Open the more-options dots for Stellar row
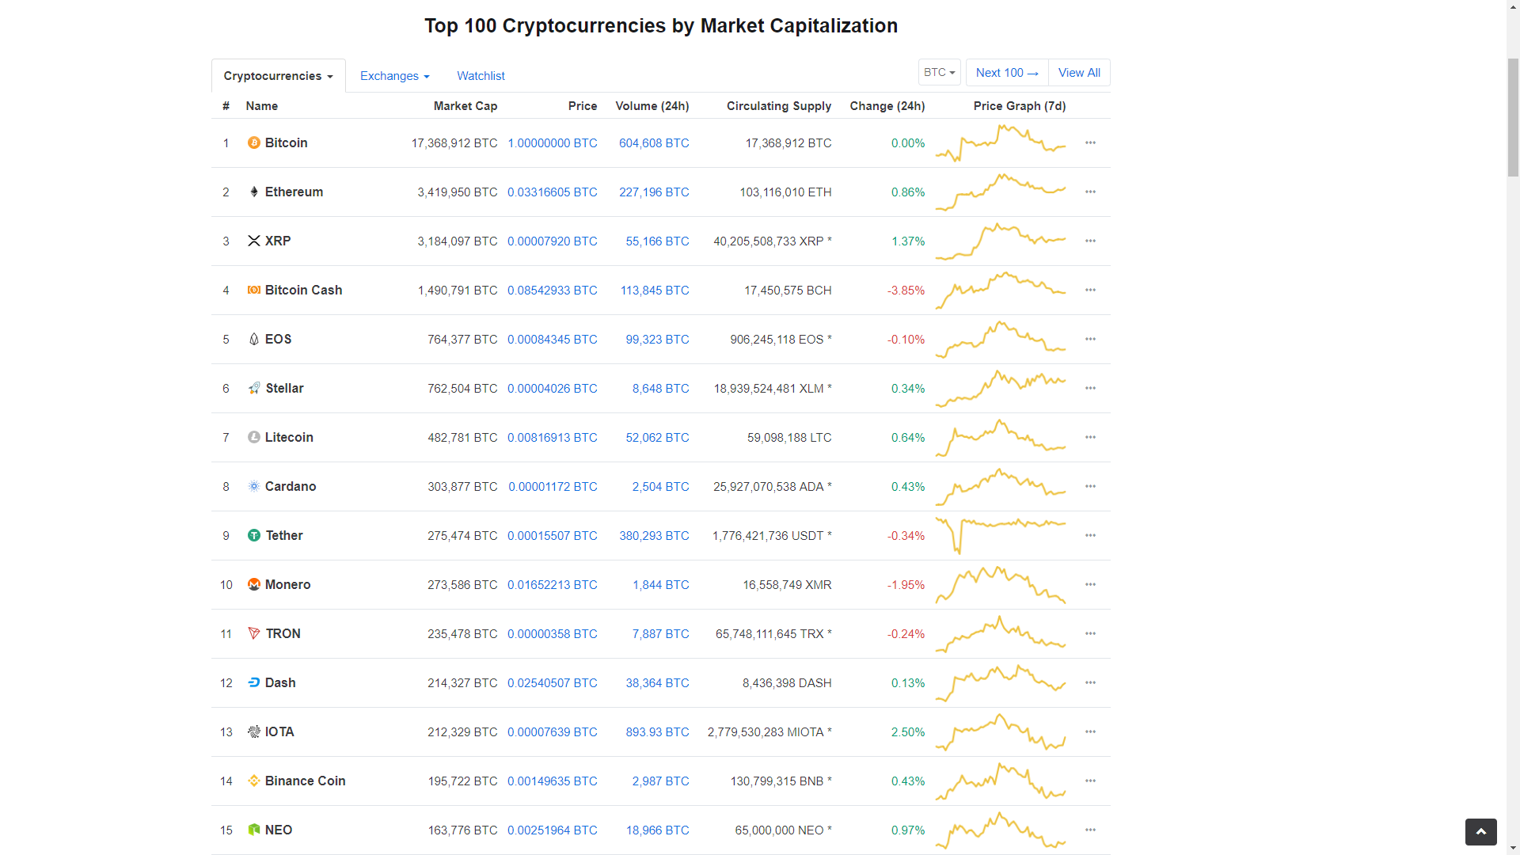 (1090, 388)
